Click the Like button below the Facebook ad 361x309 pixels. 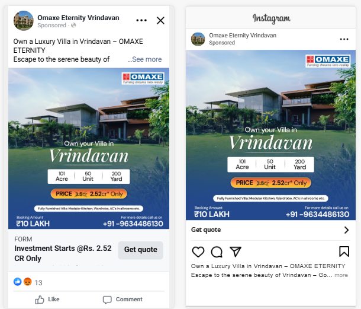coord(47,300)
